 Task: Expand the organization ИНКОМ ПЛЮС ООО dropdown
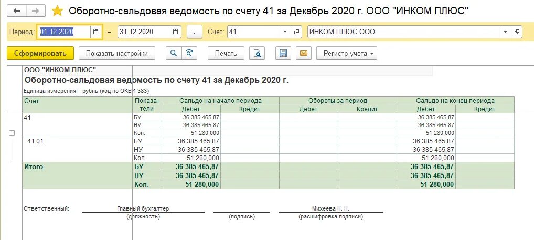pos(505,32)
